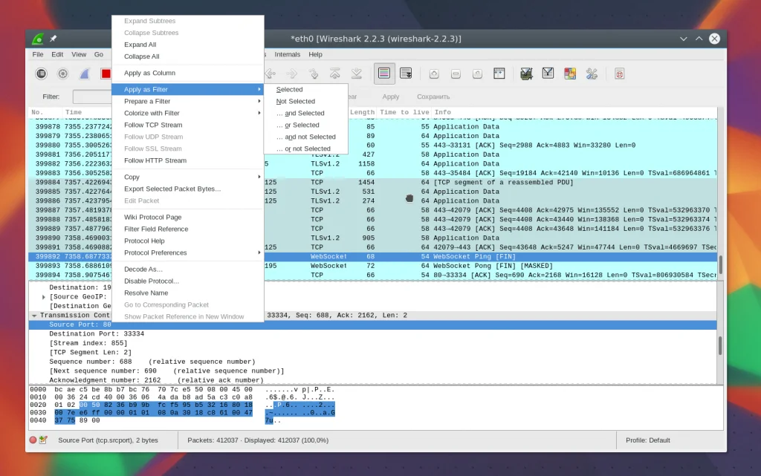Choose Selected in Apply as Filter submenu
The width and height of the screenshot is (761, 476).
[x=290, y=90]
